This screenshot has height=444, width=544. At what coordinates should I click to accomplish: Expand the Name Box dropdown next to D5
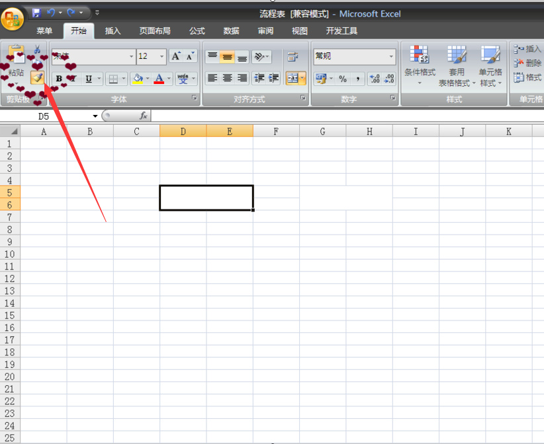tap(95, 116)
